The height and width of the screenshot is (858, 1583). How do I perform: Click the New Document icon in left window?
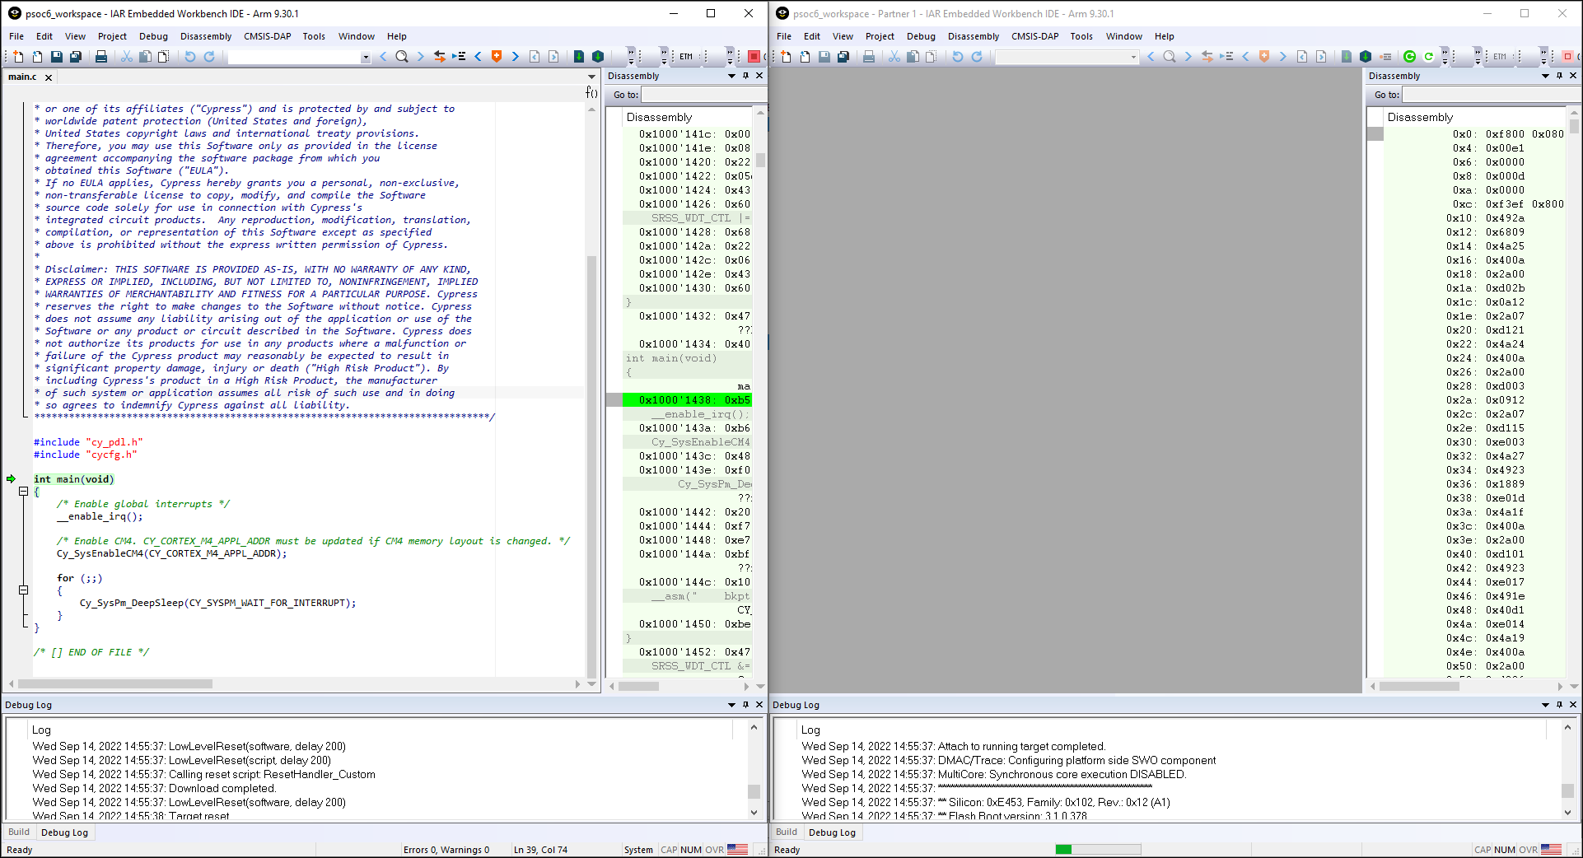pos(18,56)
